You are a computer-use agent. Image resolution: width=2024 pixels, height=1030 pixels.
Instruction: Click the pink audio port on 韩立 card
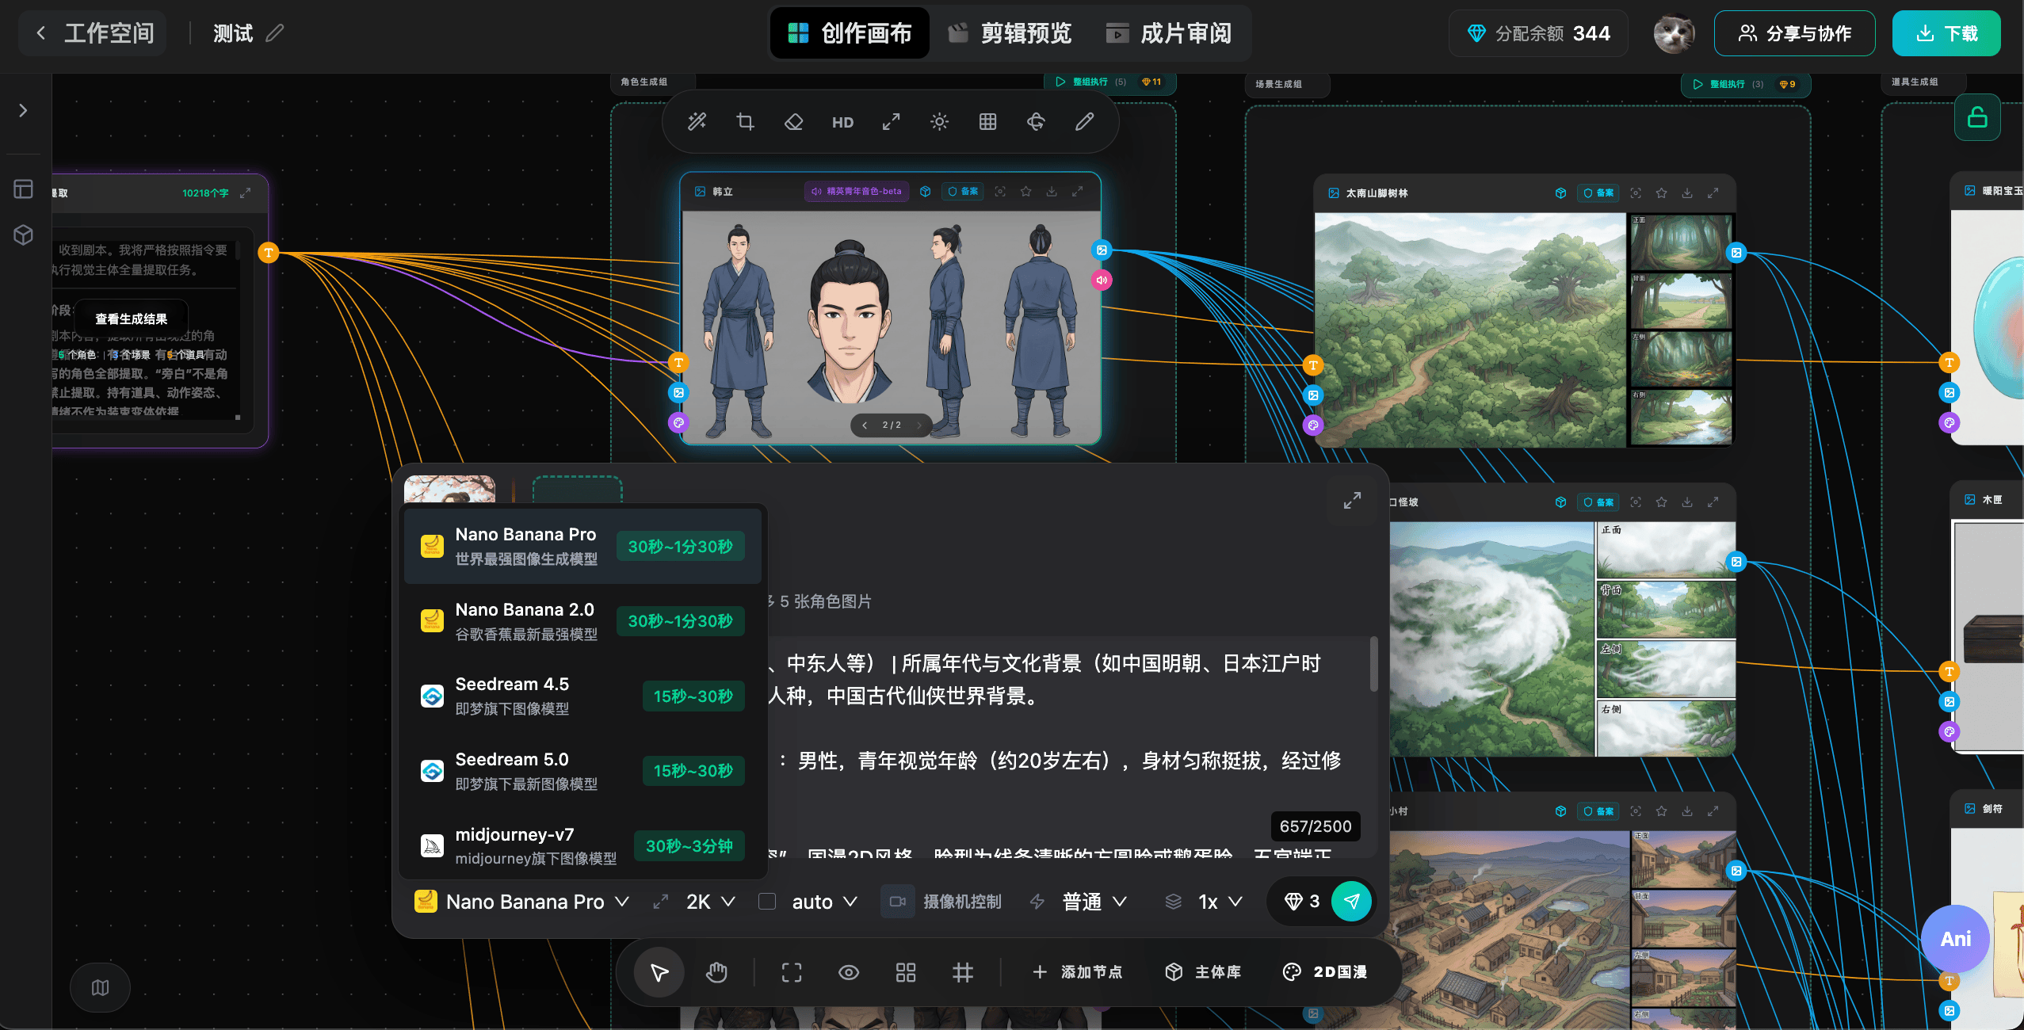tap(1102, 280)
